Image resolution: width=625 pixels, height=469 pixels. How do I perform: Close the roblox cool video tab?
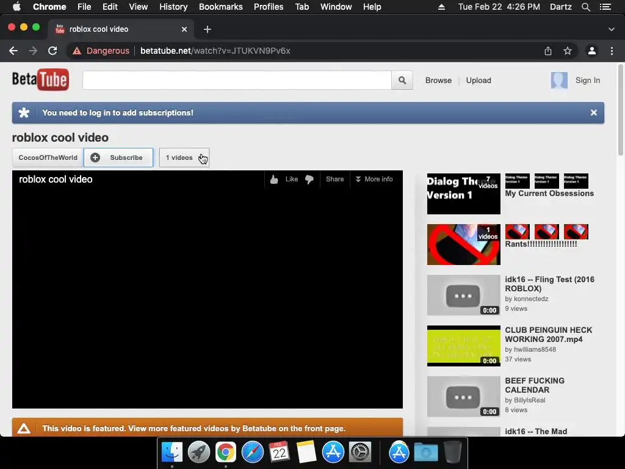184,29
